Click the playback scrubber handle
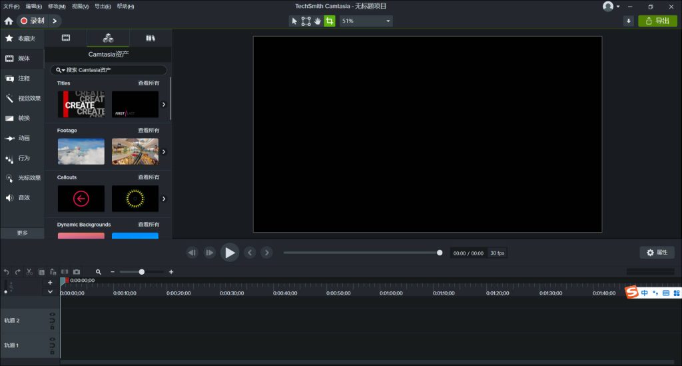Viewport: 682px width, 366px height. [x=440, y=253]
